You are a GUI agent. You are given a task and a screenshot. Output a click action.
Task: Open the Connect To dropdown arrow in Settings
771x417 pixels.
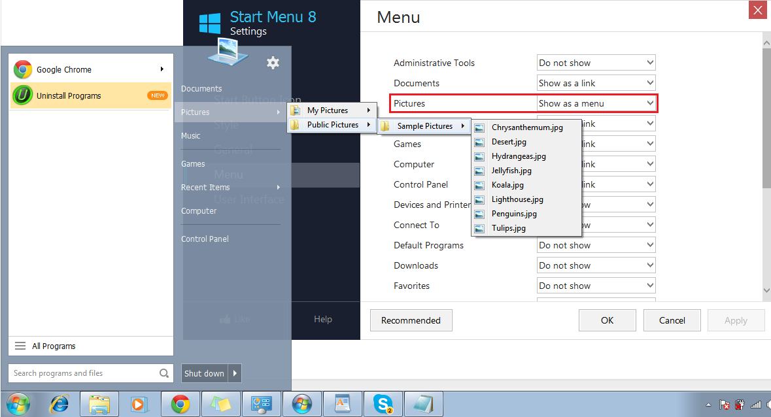[650, 224]
